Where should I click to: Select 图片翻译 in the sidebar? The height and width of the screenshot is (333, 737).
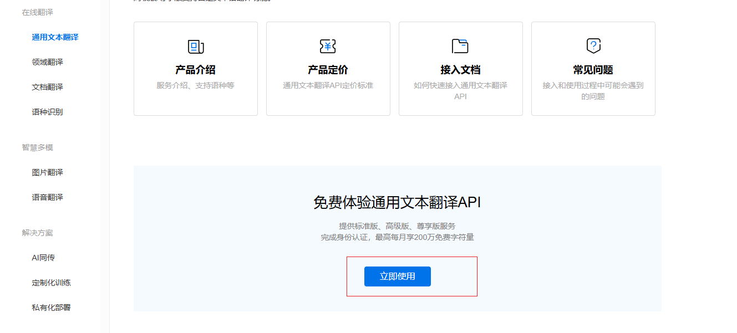48,172
